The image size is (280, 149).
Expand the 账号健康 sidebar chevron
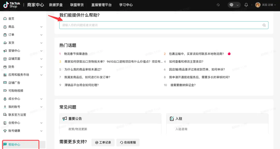(41, 131)
